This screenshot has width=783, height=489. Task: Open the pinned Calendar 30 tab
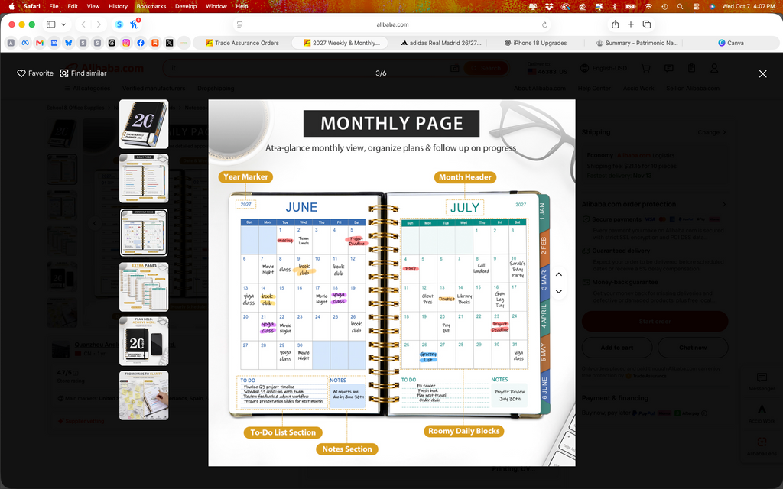54,43
